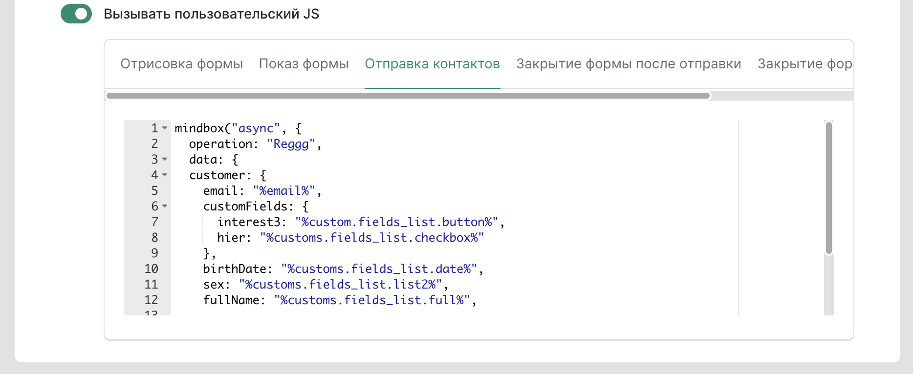The width and height of the screenshot is (913, 374).
Task: Click the "%customs.fields_list.date%" string
Action: click(379, 269)
